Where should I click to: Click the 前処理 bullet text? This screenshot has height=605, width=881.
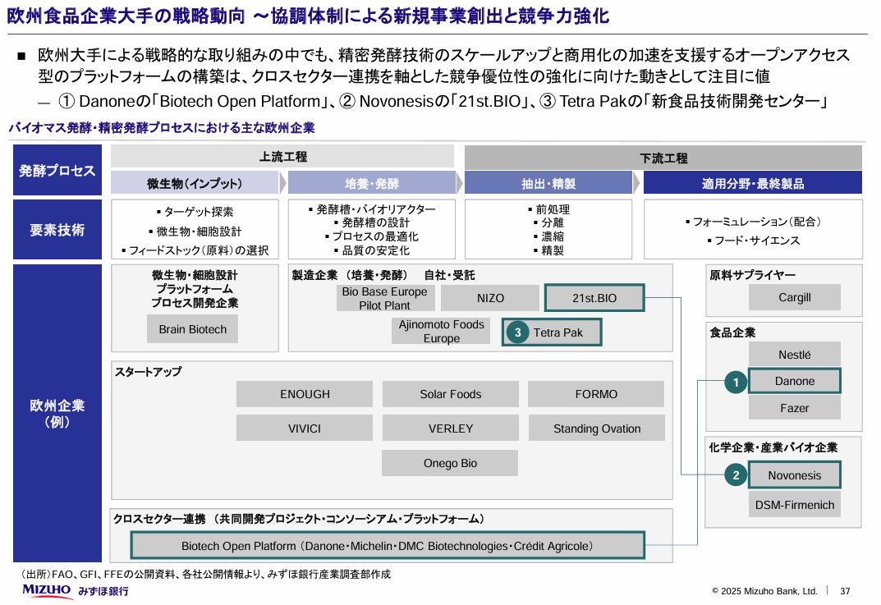(553, 209)
